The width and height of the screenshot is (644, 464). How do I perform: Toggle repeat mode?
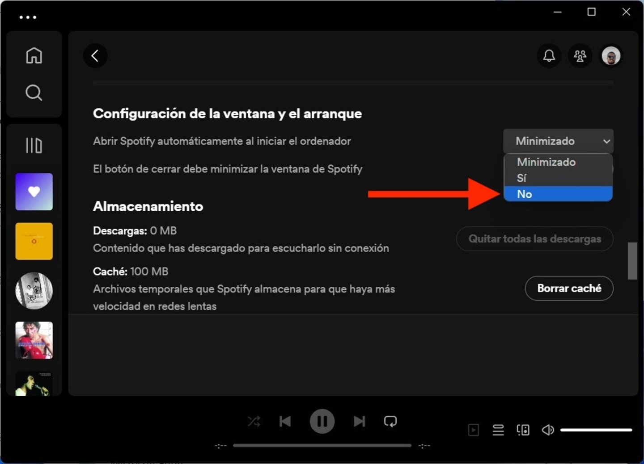coord(390,421)
